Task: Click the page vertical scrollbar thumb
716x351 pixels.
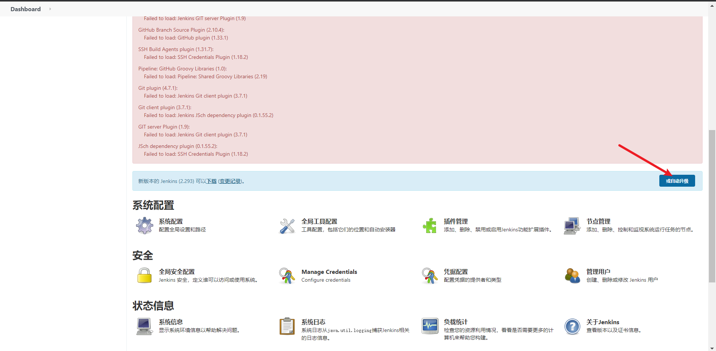Action: 712,206
